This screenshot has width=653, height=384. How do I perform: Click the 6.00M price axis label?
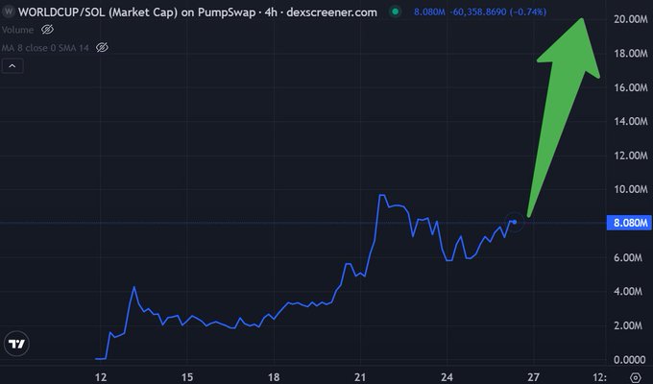(628, 257)
